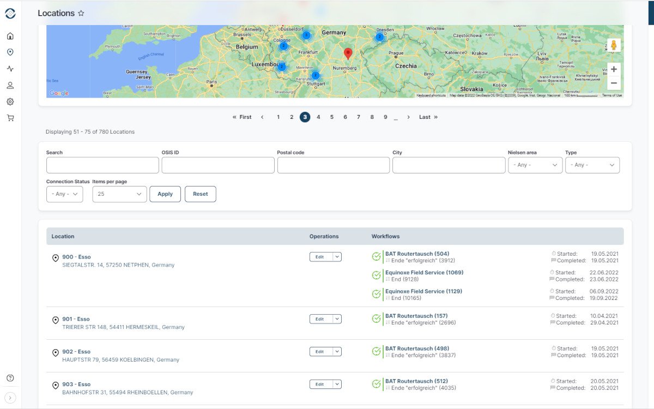This screenshot has width=654, height=409.
Task: Click the Location column header
Action: (63, 236)
